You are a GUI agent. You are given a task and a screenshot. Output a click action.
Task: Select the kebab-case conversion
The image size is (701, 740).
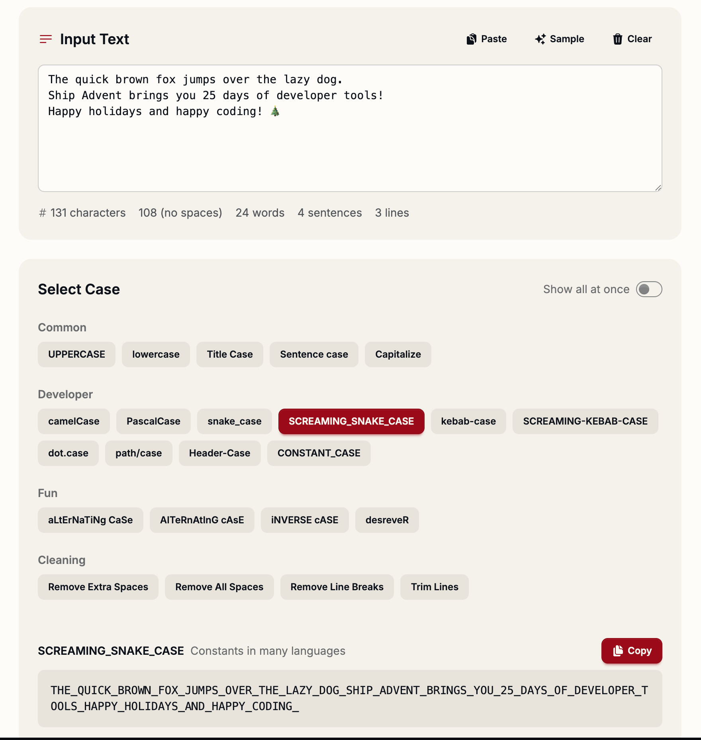468,421
